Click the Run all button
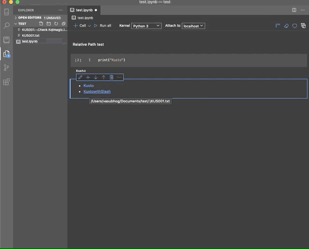 tap(102, 26)
